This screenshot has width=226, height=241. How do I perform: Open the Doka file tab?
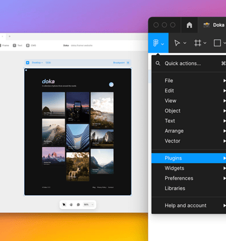point(214,25)
